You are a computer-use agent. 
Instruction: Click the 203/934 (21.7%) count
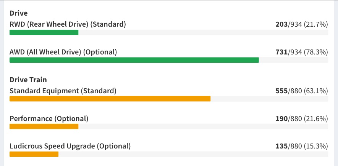[302, 24]
